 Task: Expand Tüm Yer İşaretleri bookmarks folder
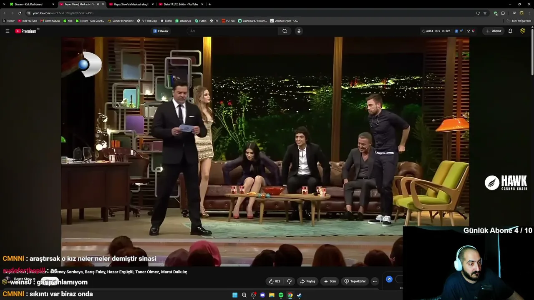pos(519,21)
